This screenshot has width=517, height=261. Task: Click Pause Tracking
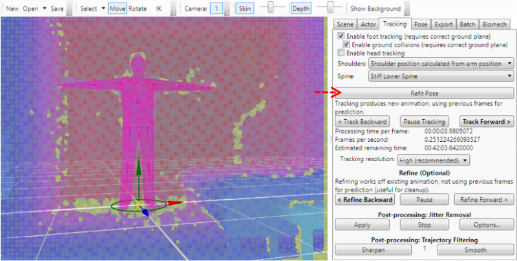[425, 122]
